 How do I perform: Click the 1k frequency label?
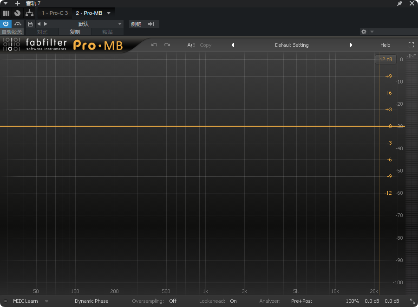205,291
